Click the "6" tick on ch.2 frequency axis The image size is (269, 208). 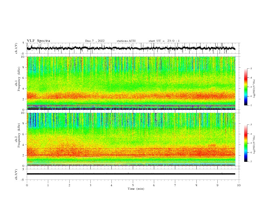[x=24, y=134]
